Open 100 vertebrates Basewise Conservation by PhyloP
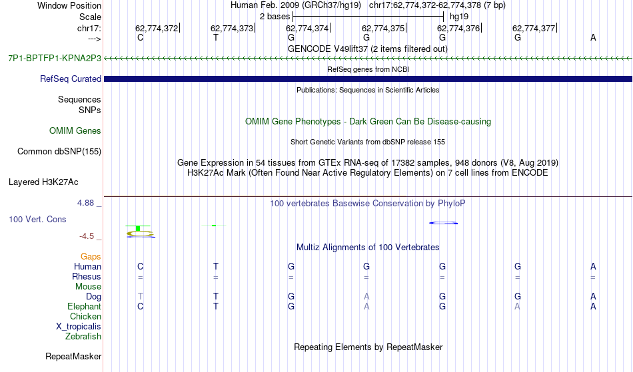The width and height of the screenshot is (633, 372). (368, 203)
